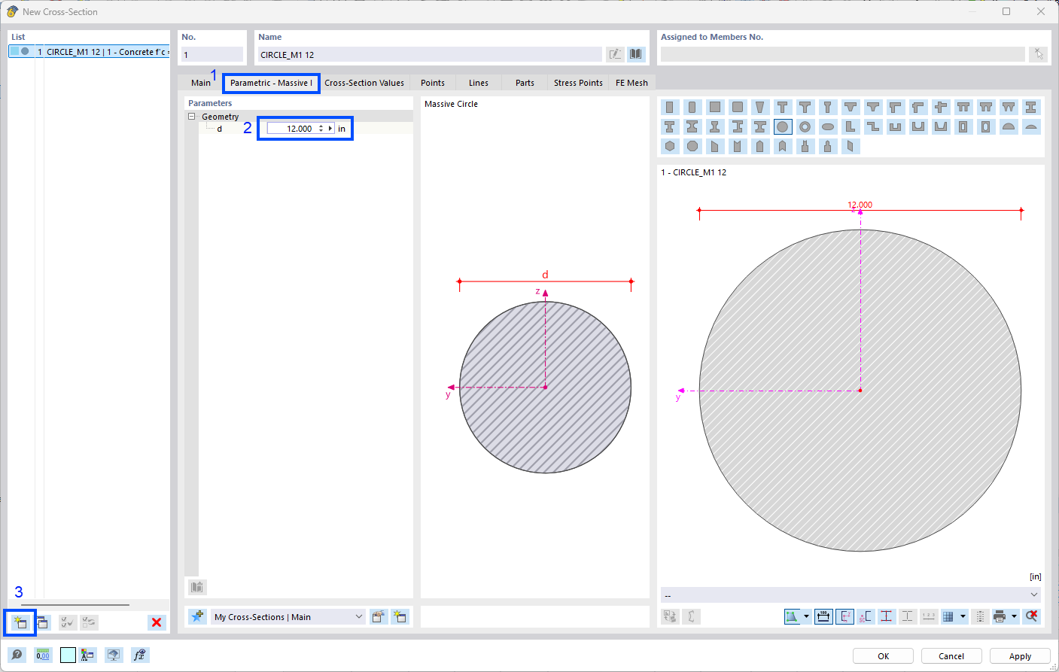
Task: Click the red X delete cross-section icon
Action: (157, 622)
